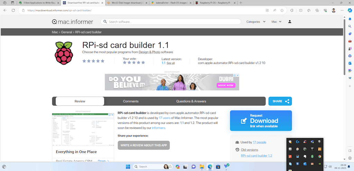Click General in breadcrumb
This screenshot has width=354, height=171.
[67, 32]
